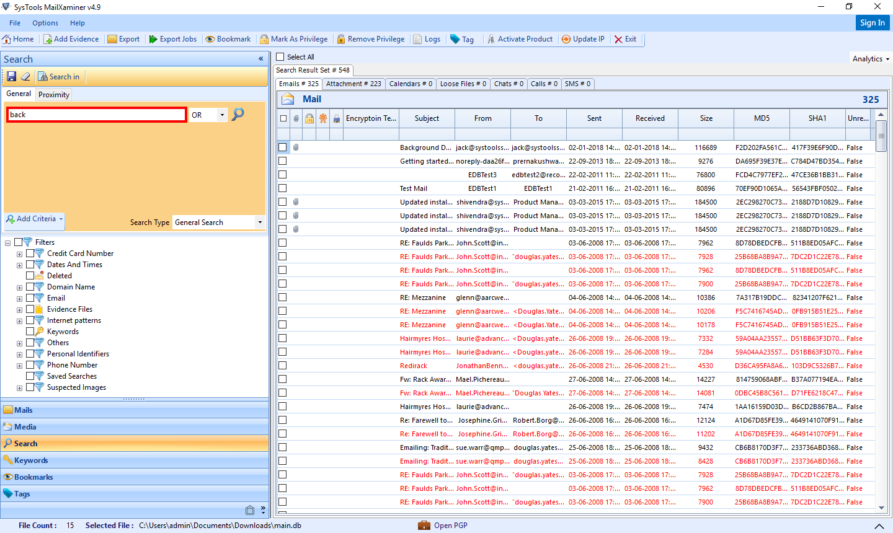Run search with magnifying glass icon
This screenshot has width=893, height=533.
click(x=238, y=114)
